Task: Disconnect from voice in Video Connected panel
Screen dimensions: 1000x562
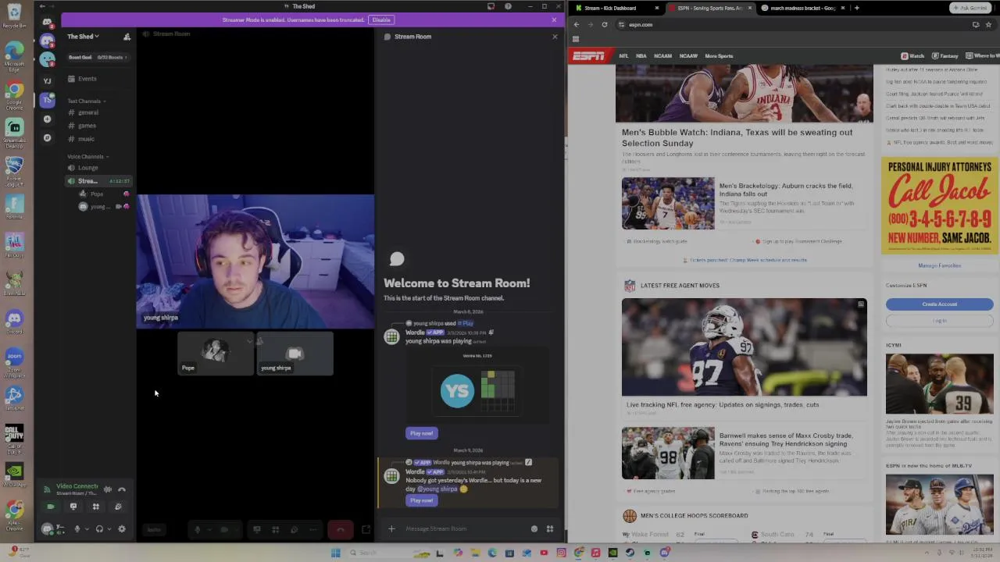Action: point(122,489)
